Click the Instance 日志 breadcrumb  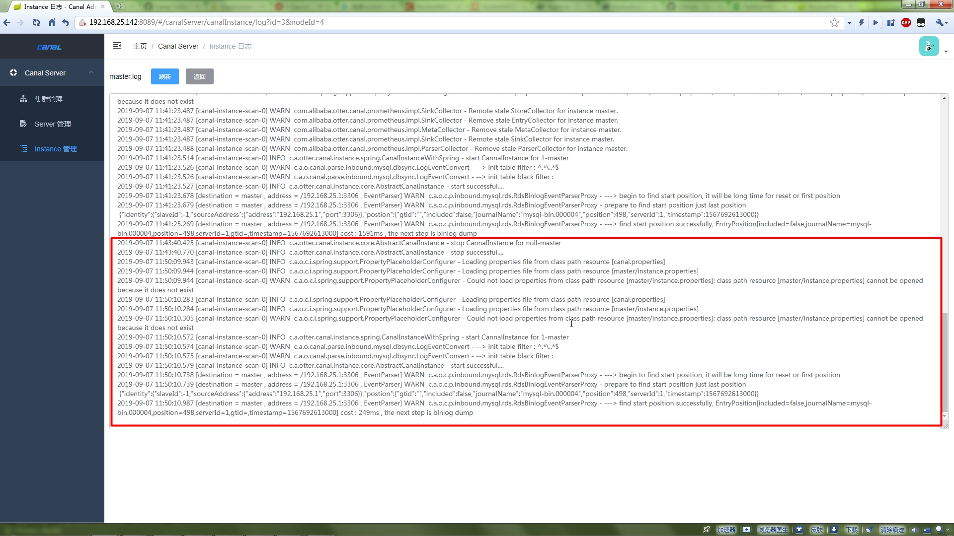230,46
